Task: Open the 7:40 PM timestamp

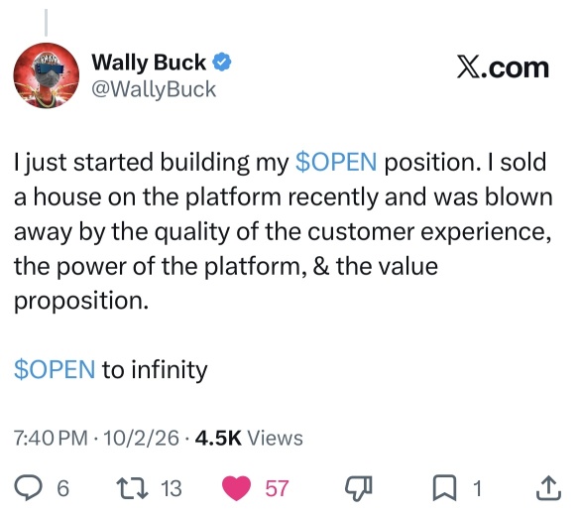Action: pyautogui.click(x=51, y=438)
